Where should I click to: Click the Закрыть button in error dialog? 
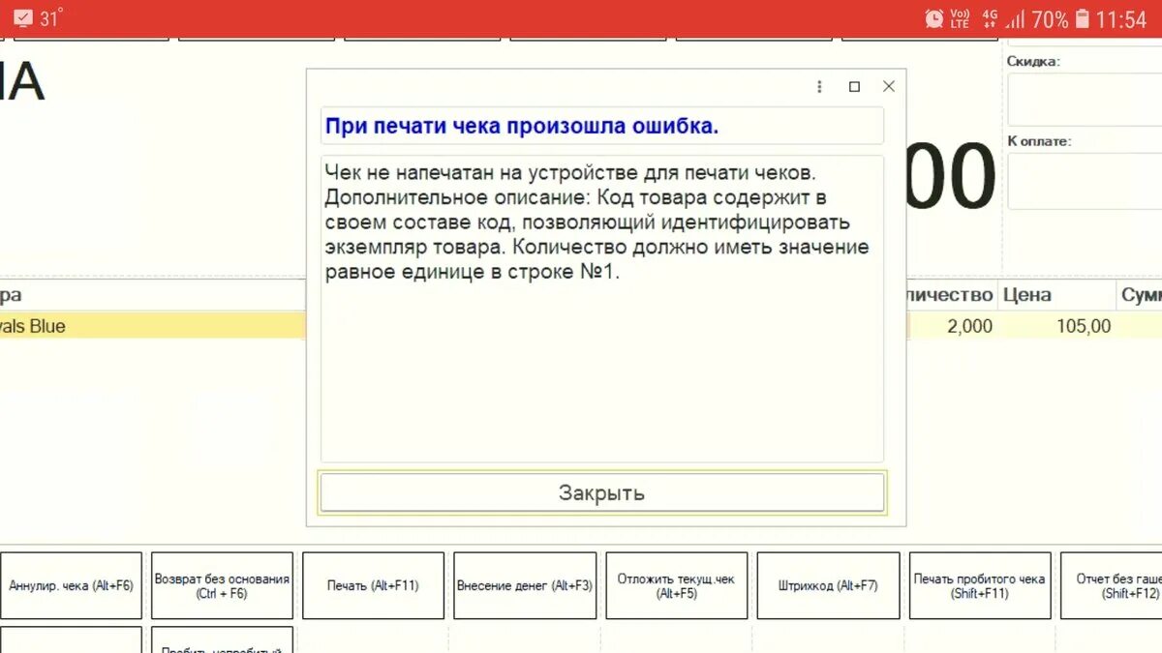coord(601,492)
